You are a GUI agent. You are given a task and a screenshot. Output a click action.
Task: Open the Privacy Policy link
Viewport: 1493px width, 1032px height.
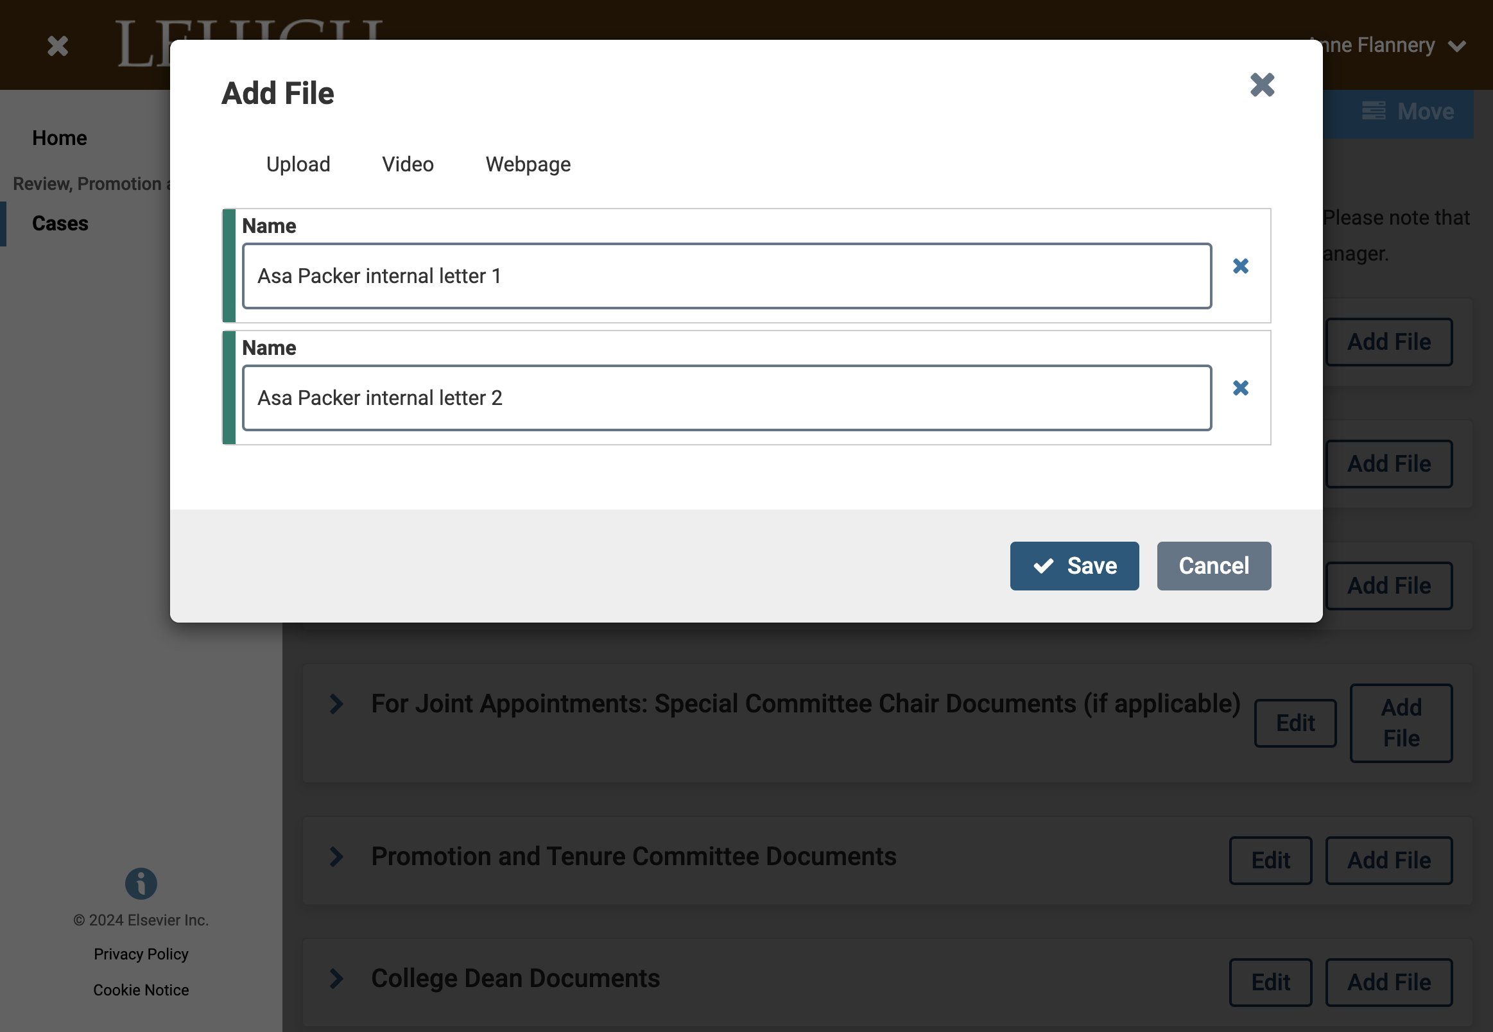[141, 954]
